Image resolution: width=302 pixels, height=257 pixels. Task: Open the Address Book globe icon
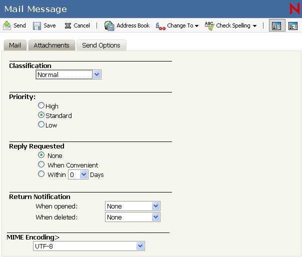coord(109,26)
